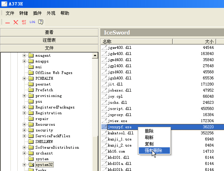The height and width of the screenshot is (171, 224).
Task: Select the system folder in tree
Action: coord(42,159)
